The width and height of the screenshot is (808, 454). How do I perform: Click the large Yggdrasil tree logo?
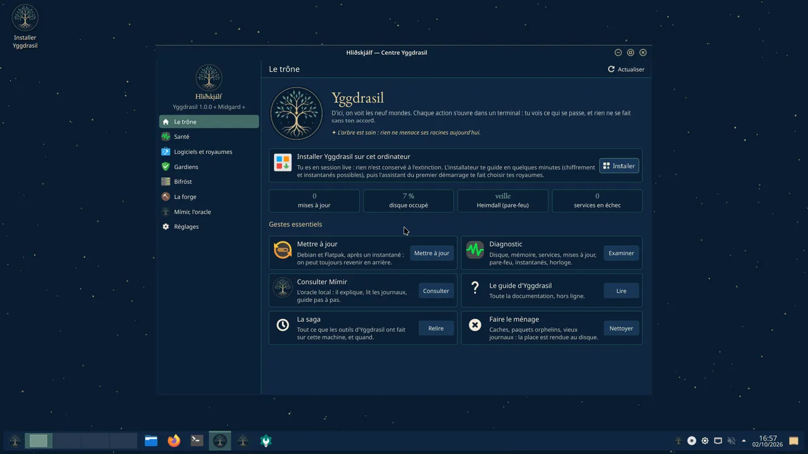click(297, 113)
